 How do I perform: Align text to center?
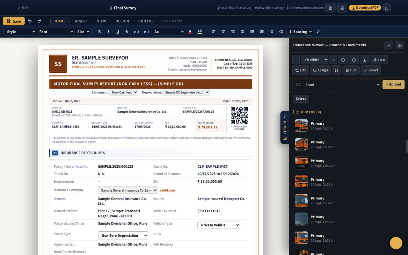click(223, 32)
